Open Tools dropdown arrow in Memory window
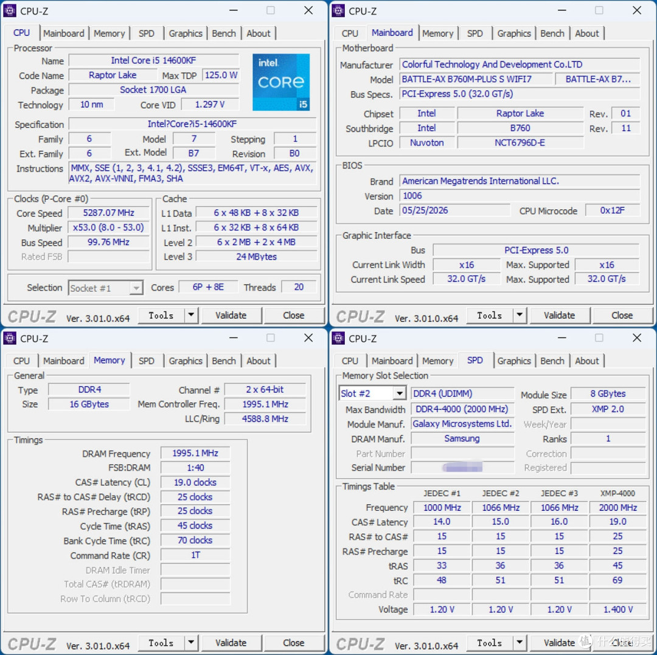The image size is (657, 655). (x=191, y=642)
